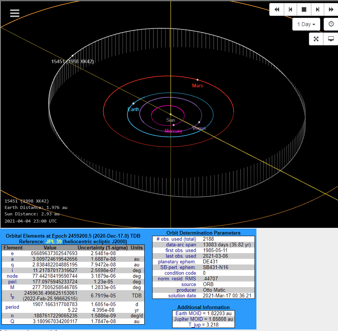Click the fast forward button
Screen dimensions: 338x331
coord(331,9)
